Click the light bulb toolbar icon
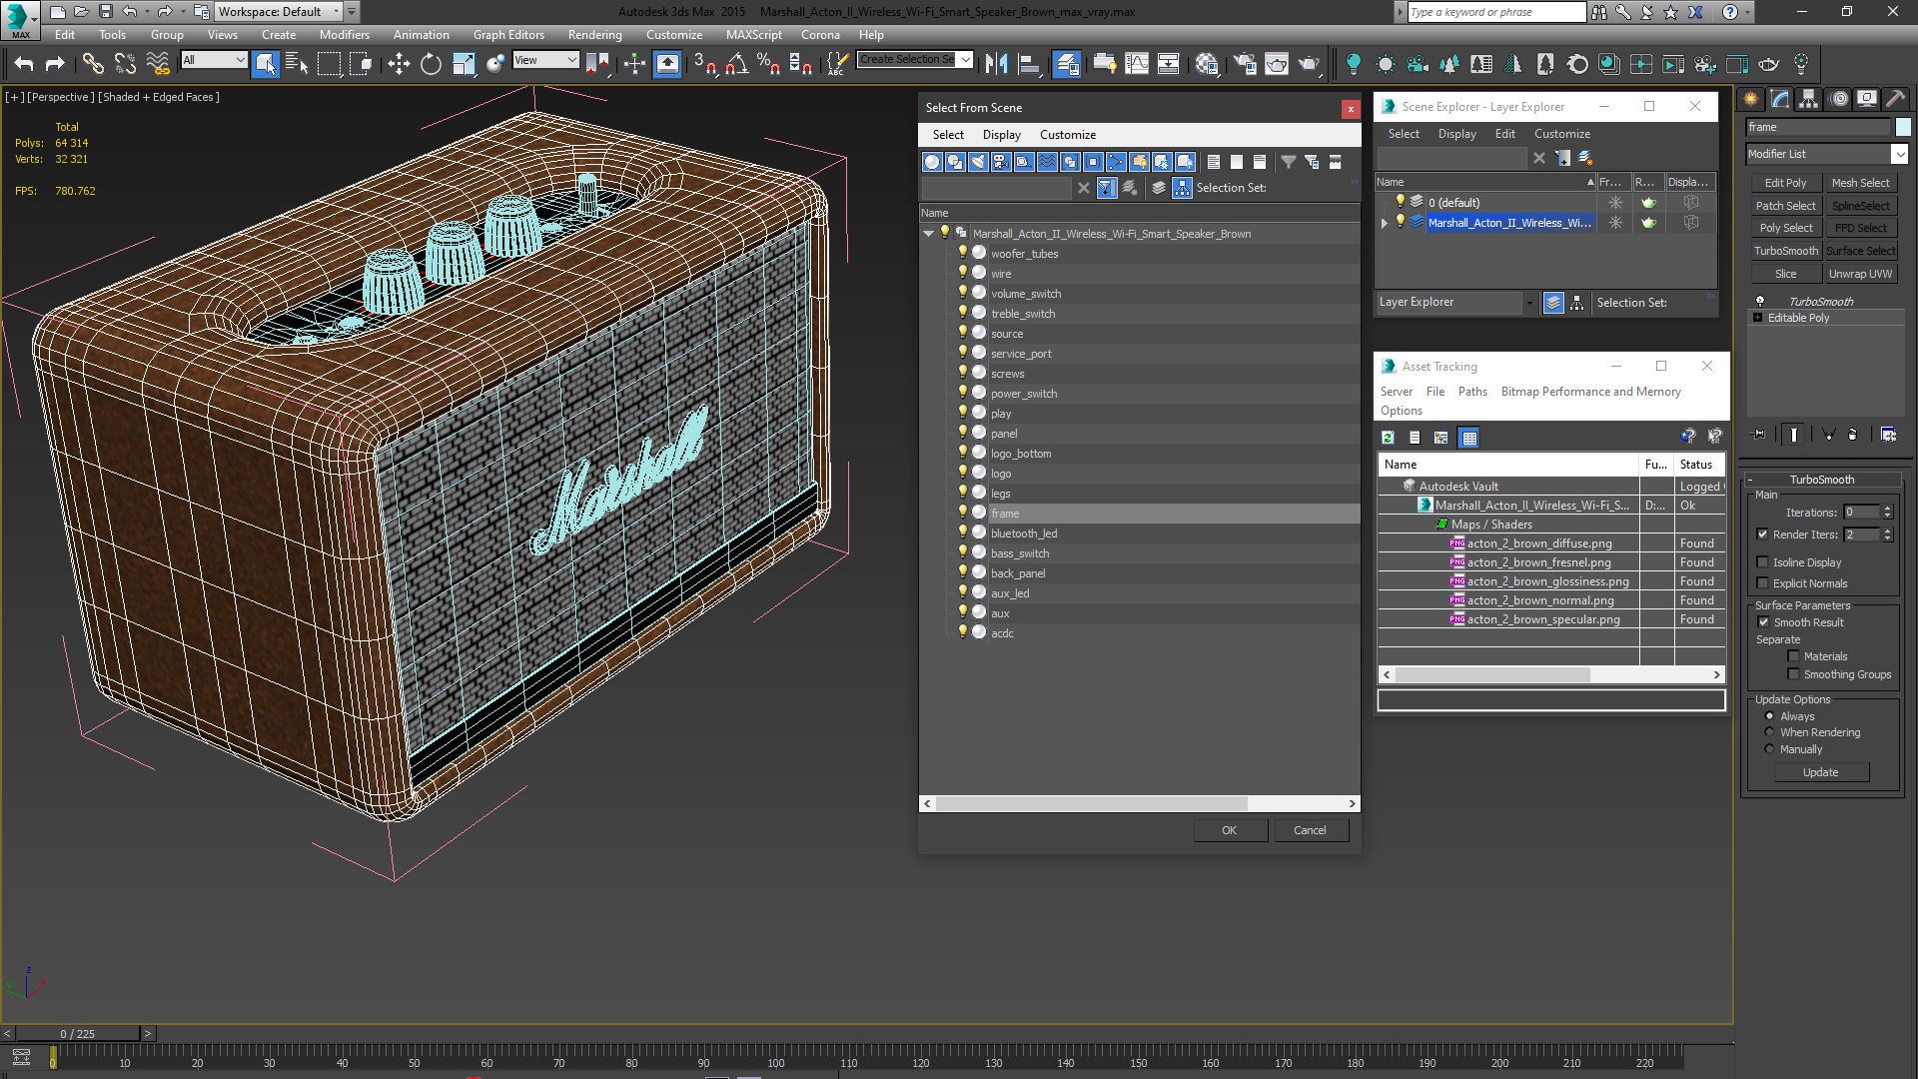This screenshot has width=1918, height=1079. click(1354, 64)
